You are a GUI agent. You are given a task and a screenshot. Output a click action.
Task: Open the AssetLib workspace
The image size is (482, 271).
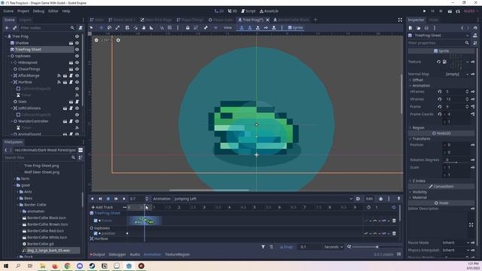tap(269, 11)
